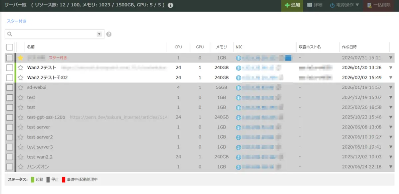
Task: Expand the row menu for Wan2.2テストその2
Action: pos(391,78)
